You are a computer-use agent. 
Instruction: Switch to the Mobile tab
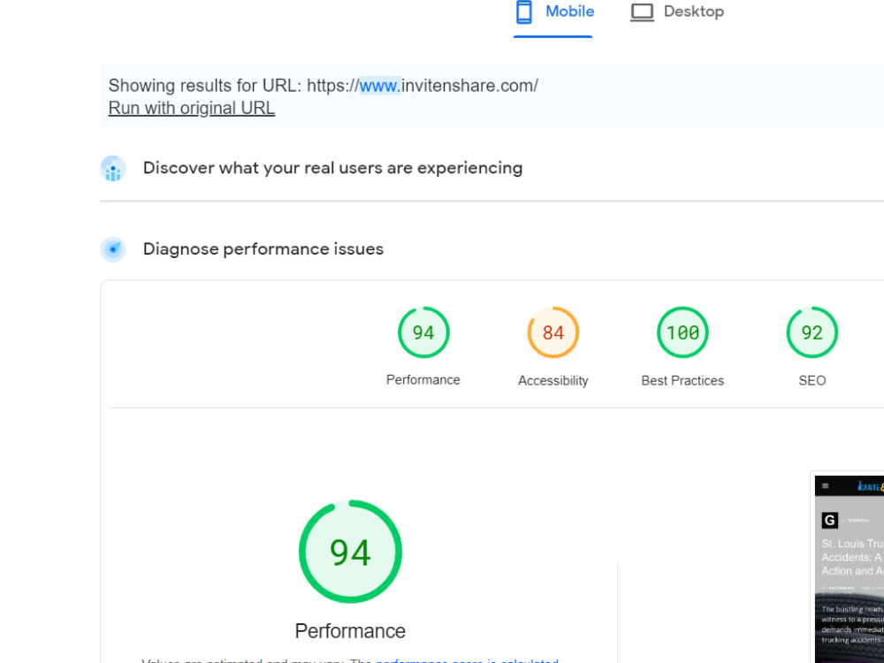click(555, 12)
